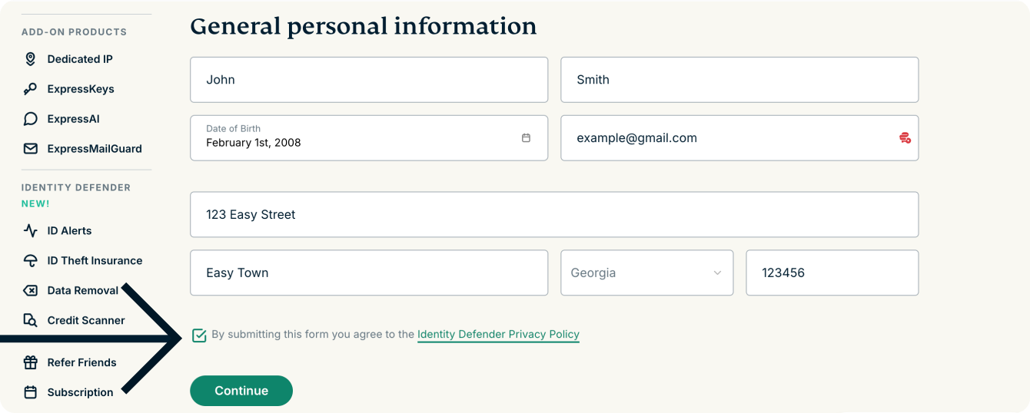Open the Subscription menu item

pyautogui.click(x=80, y=392)
